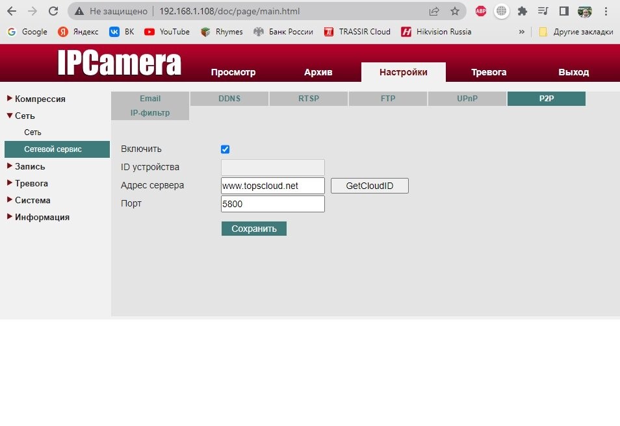
Task: Click the GetCloudID button
Action: [370, 186]
